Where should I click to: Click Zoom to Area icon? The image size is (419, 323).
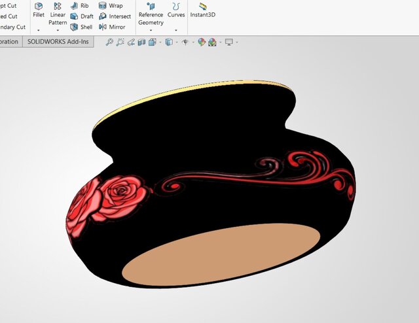[x=120, y=42]
